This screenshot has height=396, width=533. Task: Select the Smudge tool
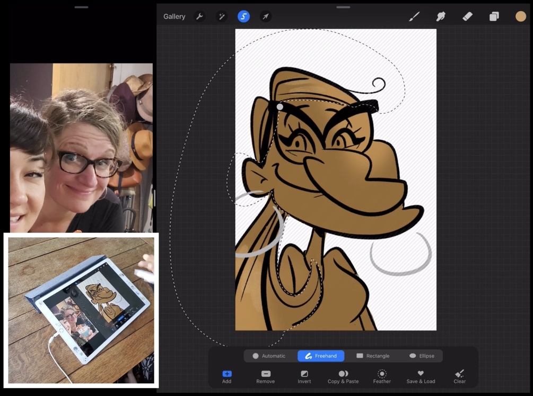441,16
